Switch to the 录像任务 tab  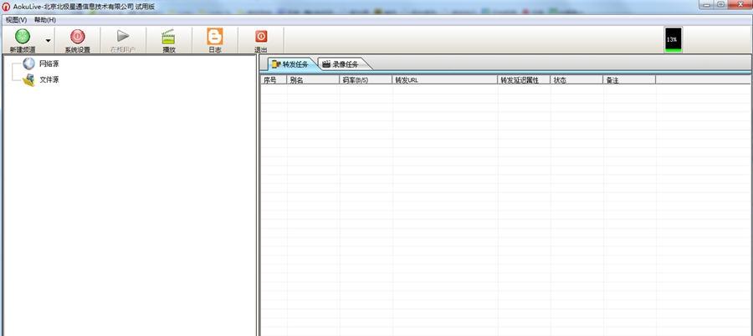(341, 64)
